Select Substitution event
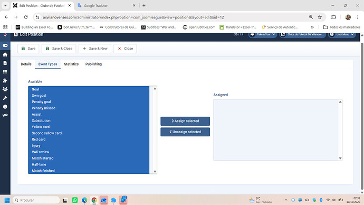The width and height of the screenshot is (364, 205). [x=89, y=120]
